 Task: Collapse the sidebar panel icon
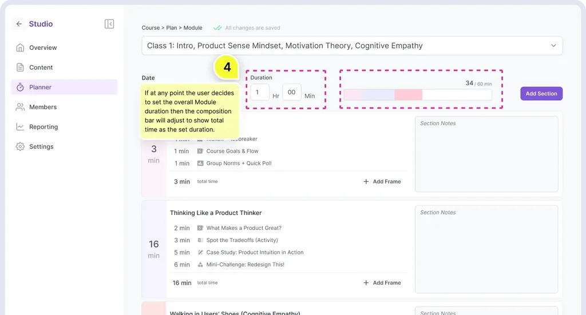[109, 24]
